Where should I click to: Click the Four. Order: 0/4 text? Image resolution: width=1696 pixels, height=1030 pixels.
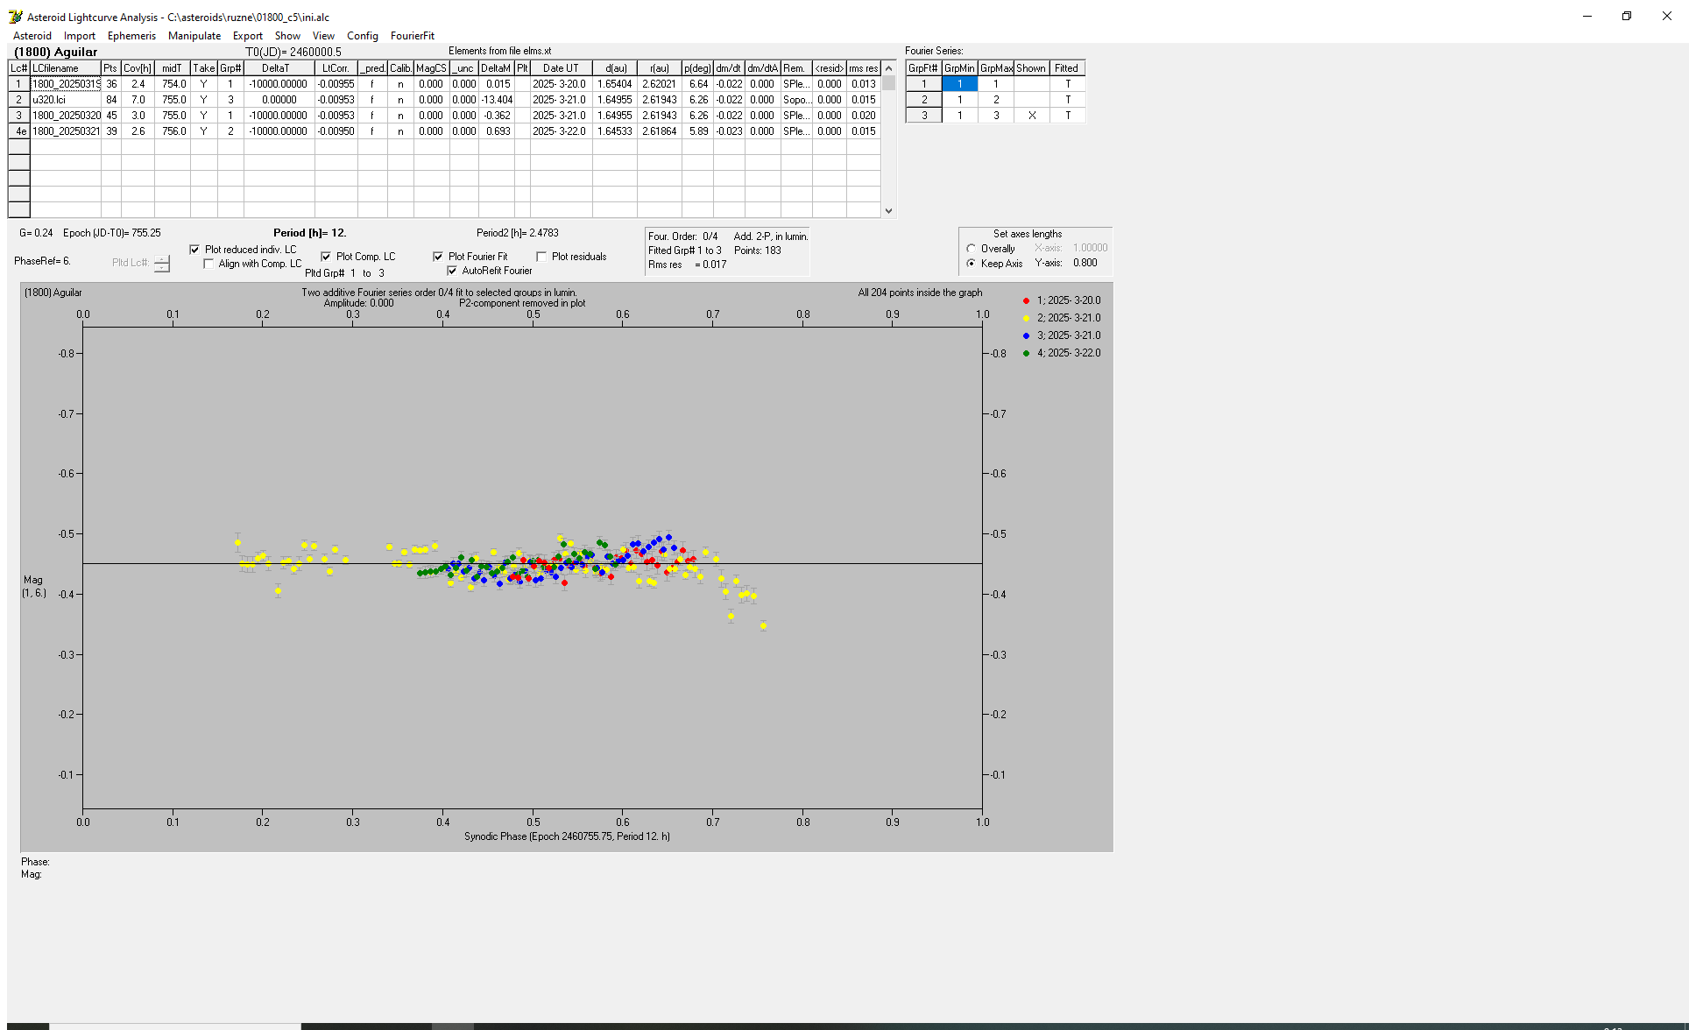coord(682,236)
